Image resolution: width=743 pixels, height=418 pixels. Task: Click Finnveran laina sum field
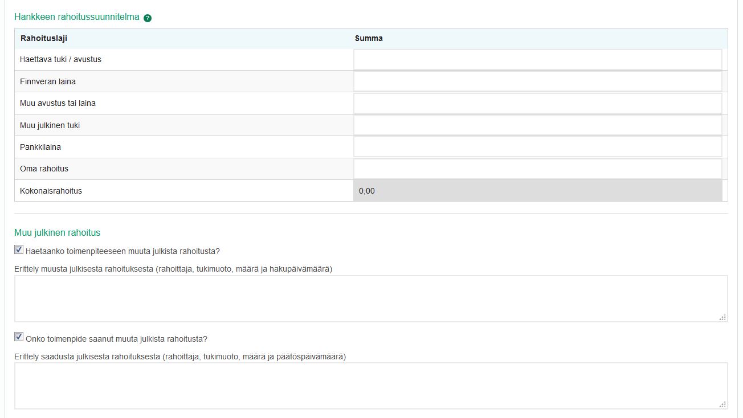(x=538, y=81)
